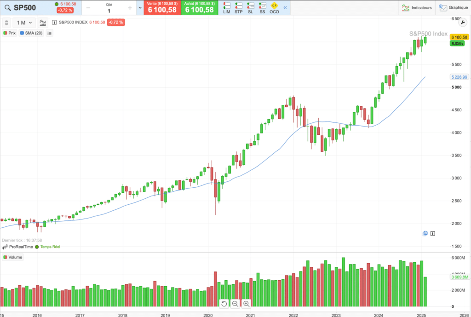This screenshot has height=317, width=471.
Task: Click the S&P500 INDEX title text
Action: [73, 22]
